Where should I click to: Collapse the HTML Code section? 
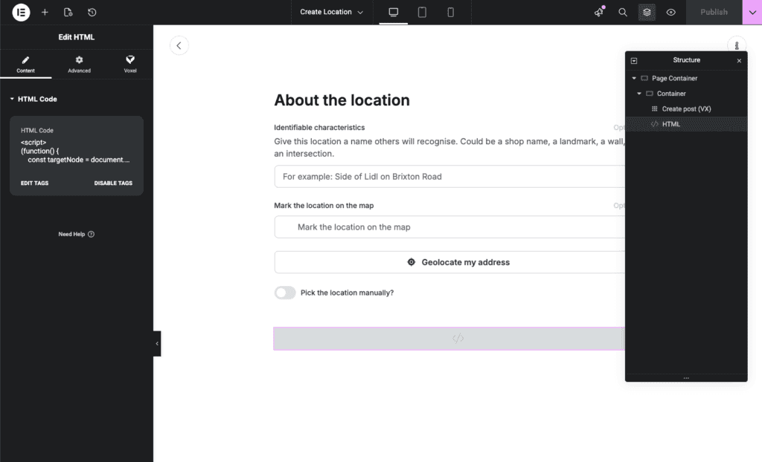click(13, 99)
